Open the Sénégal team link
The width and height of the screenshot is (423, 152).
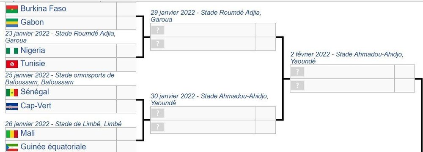[x=35, y=92]
